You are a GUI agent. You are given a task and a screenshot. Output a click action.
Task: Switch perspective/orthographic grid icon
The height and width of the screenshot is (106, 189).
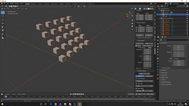[x=132, y=29]
